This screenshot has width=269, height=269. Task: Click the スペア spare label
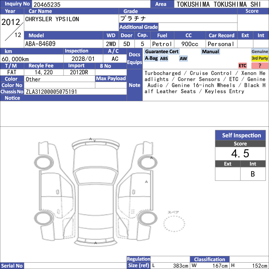click(173, 213)
